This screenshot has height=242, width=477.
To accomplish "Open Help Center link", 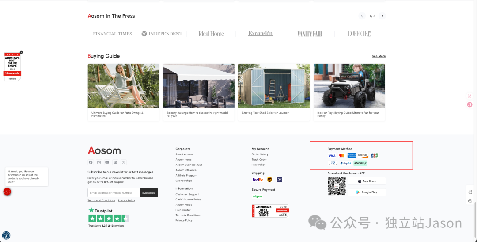I will [183, 210].
